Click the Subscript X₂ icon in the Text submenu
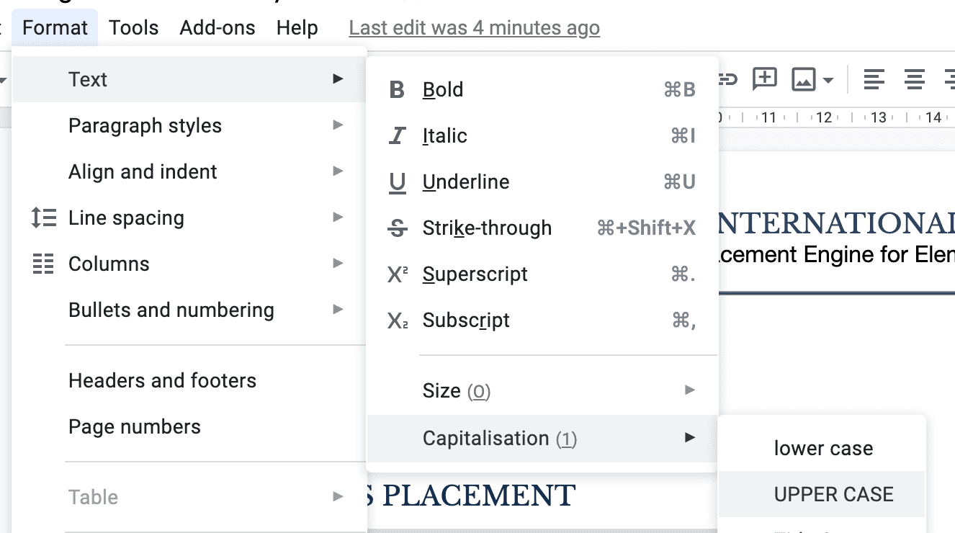The image size is (955, 533). [x=398, y=321]
